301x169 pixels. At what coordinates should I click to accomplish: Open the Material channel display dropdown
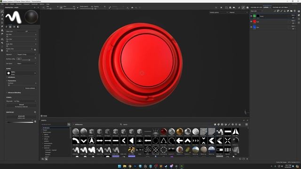tap(239, 13)
